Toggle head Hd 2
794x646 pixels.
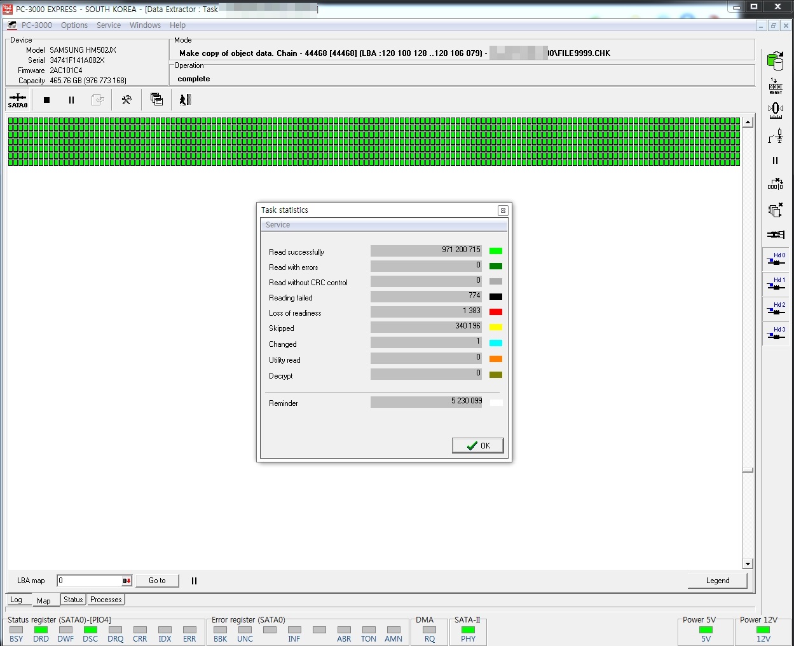pos(776,309)
